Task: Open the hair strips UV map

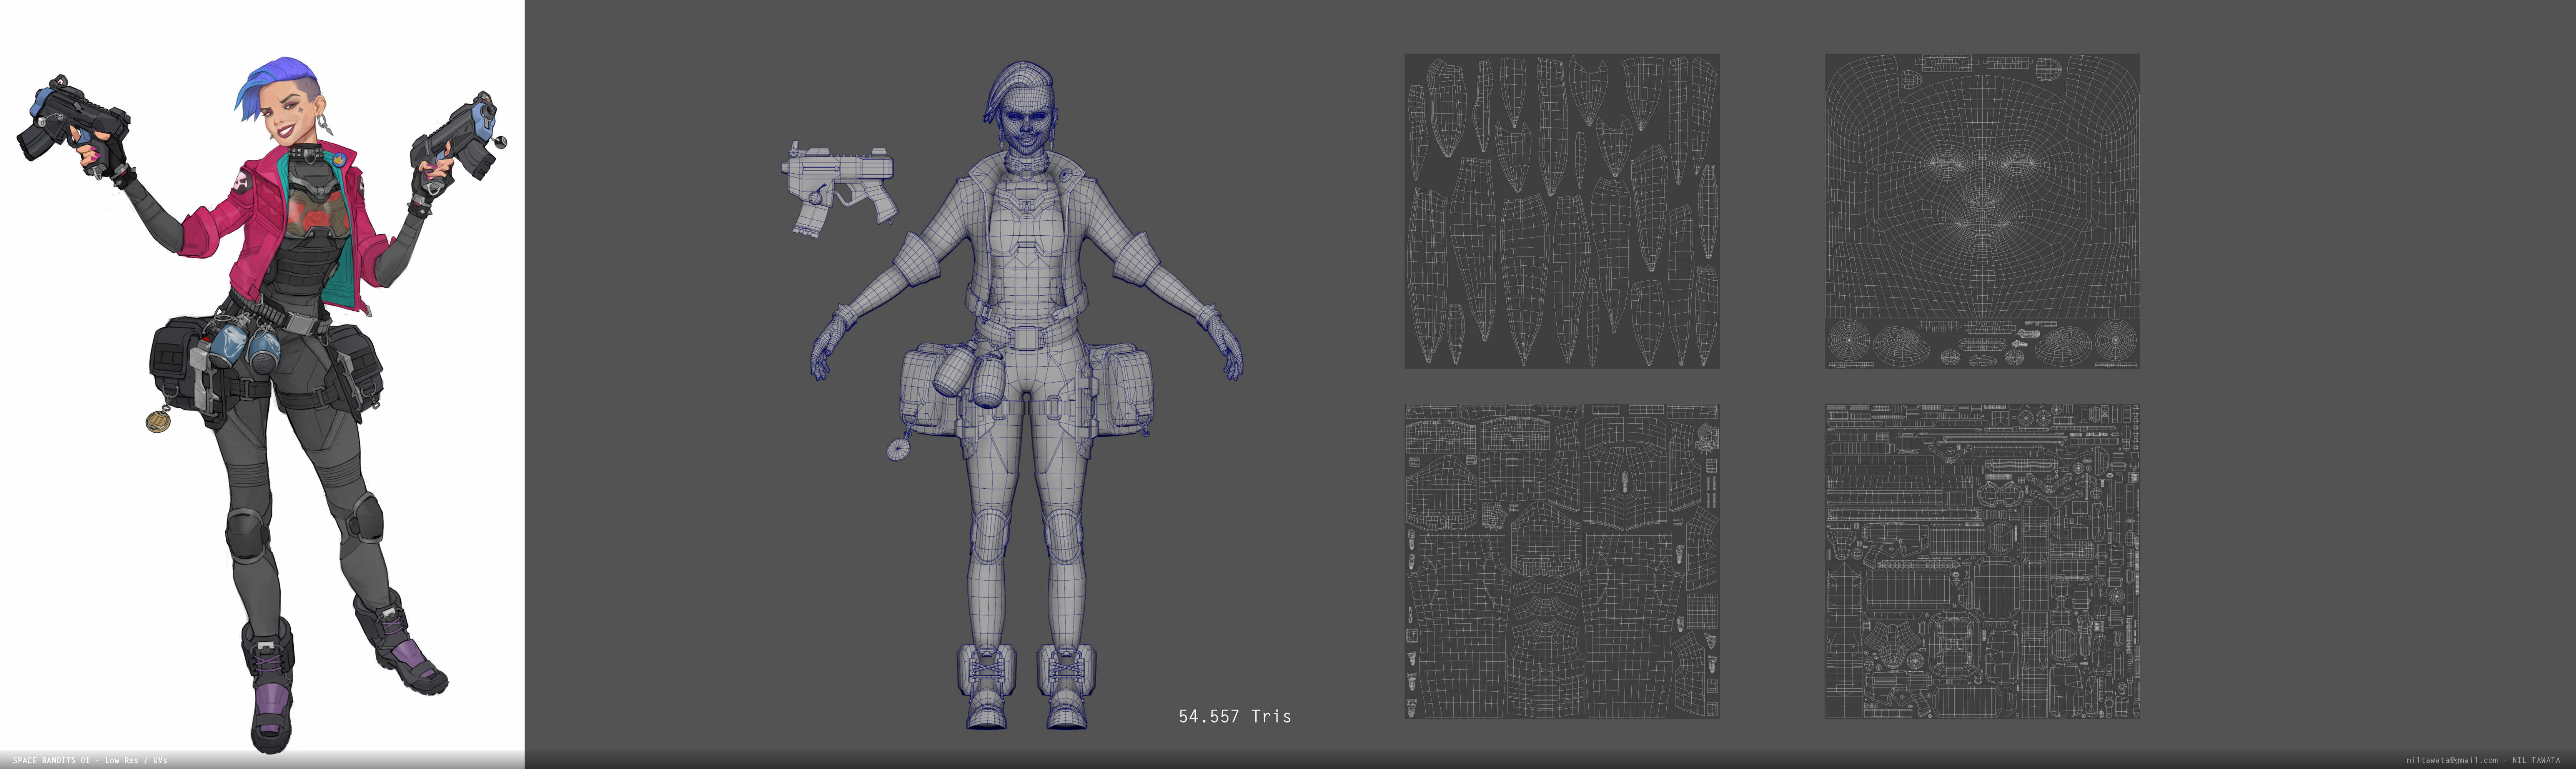Action: point(1562,211)
